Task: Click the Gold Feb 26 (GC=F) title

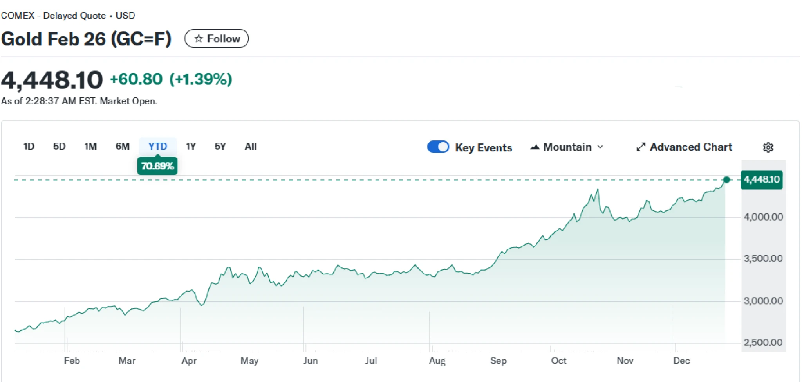Action: [x=86, y=39]
